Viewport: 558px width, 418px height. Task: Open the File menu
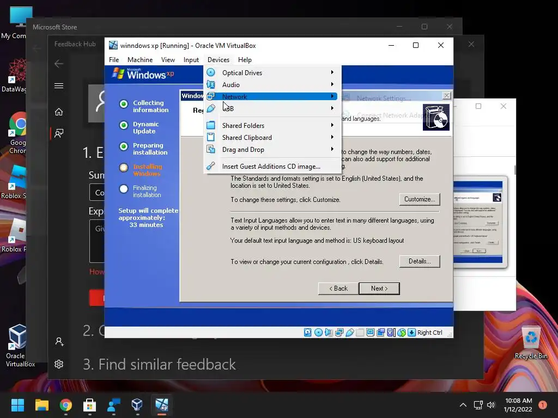pyautogui.click(x=114, y=60)
